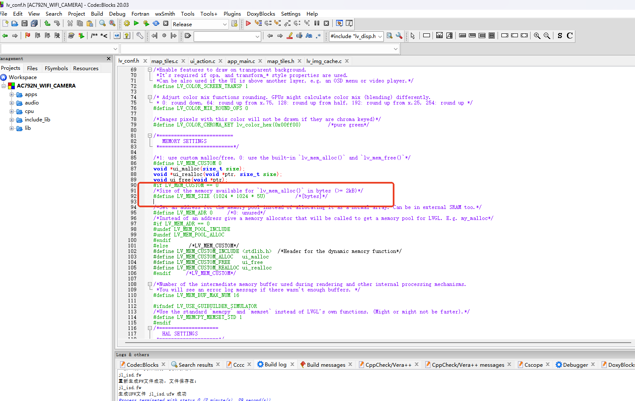Zoom out with the minus magnifier icon
The image size is (635, 401).
point(547,36)
